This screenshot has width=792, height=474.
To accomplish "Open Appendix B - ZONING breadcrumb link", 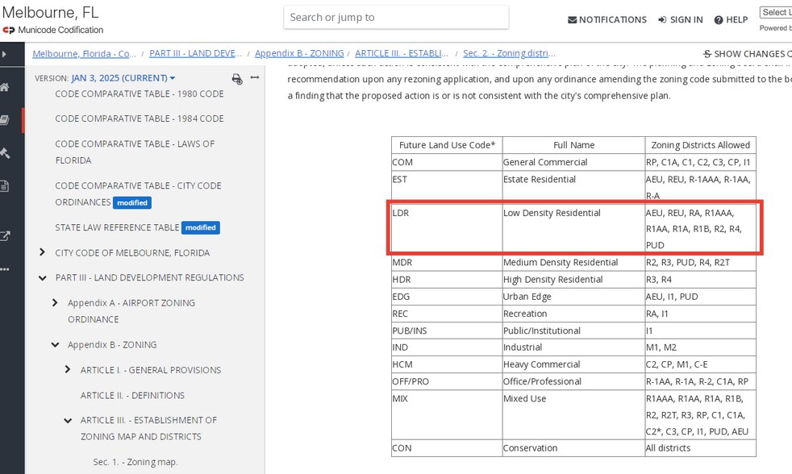I will click(x=299, y=53).
